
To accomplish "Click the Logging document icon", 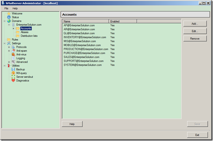I will coord(13,58).
